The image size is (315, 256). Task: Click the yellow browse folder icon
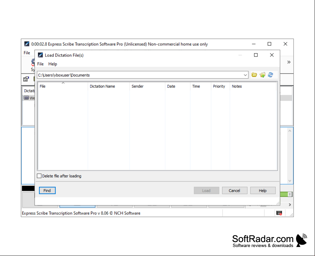pyautogui.click(x=254, y=75)
